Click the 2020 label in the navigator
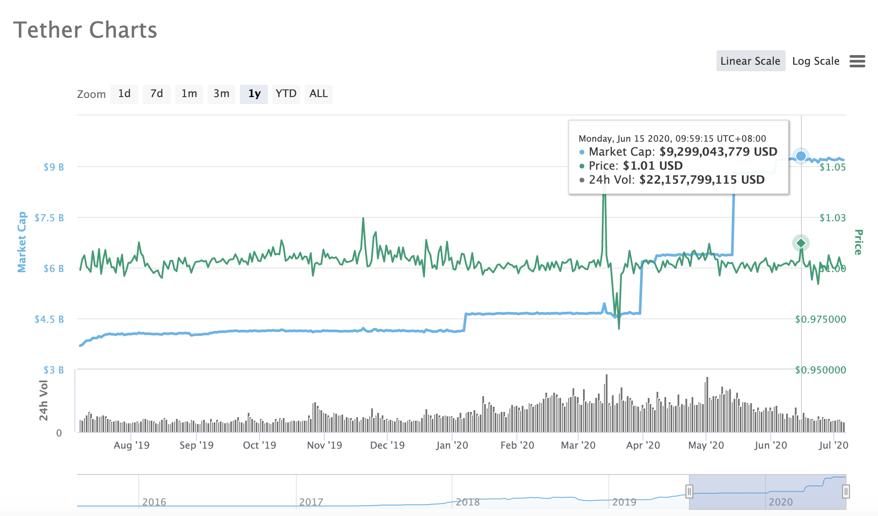Image resolution: width=878 pixels, height=516 pixels. pos(781,502)
